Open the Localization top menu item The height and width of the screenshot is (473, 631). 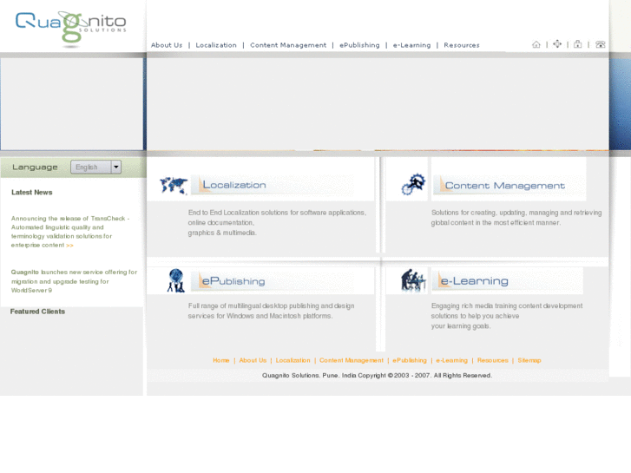tap(216, 45)
